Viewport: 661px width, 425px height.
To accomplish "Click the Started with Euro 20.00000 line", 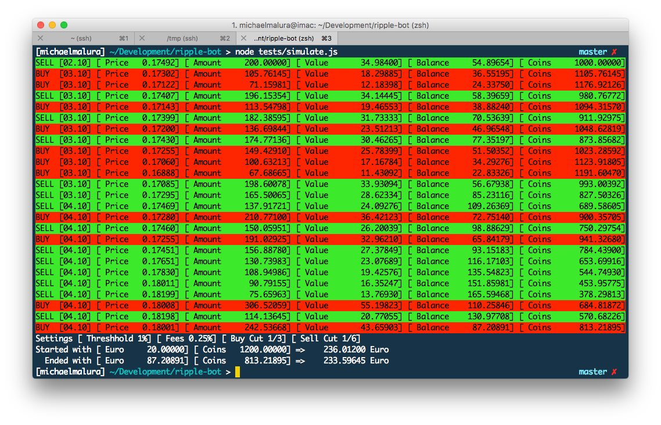I will [145, 350].
